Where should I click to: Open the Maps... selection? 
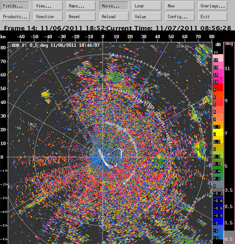coord(81,6)
